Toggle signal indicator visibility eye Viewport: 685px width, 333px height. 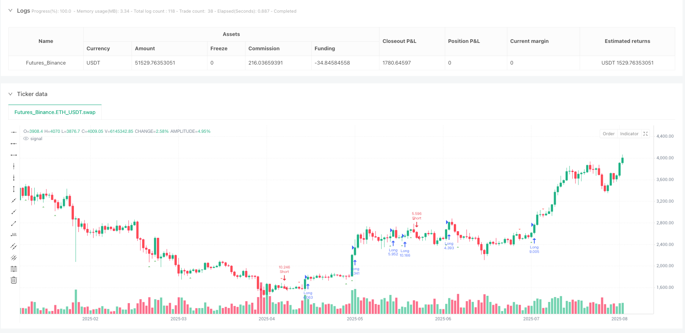[x=26, y=139]
